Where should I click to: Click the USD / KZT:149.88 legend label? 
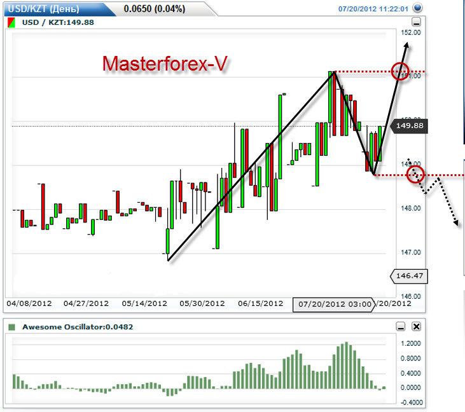[58, 22]
